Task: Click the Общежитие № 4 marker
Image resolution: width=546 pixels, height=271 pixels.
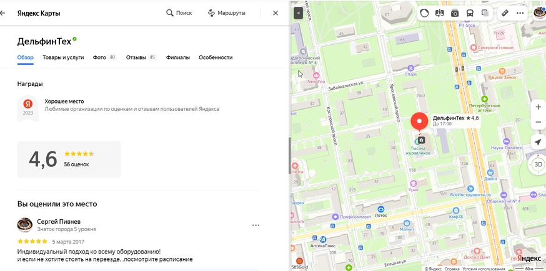Action: (x=504, y=195)
